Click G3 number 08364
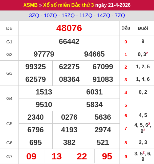 pyautogui.click(x=69, y=79)
